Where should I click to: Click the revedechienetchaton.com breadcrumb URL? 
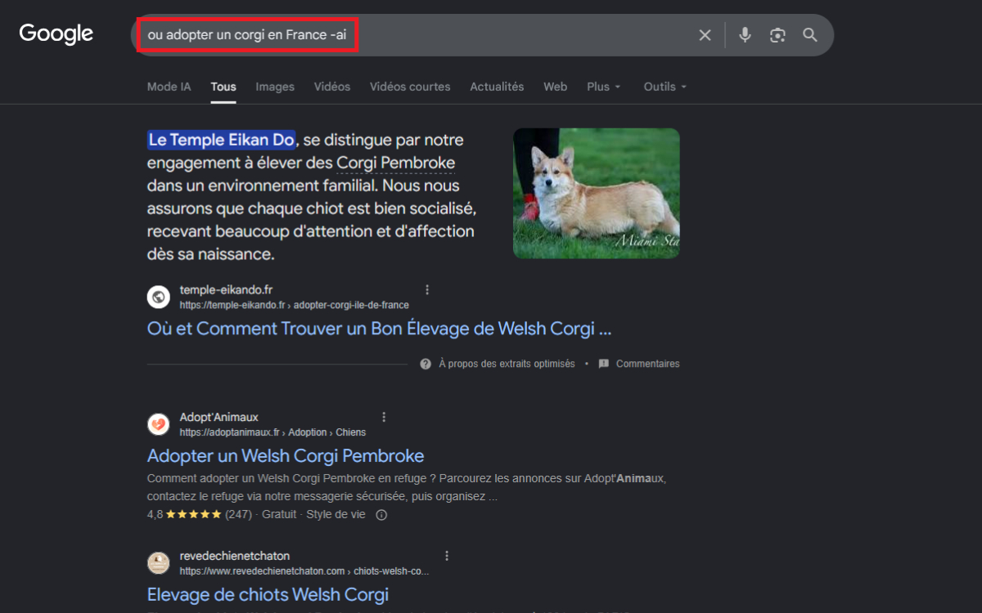click(x=304, y=571)
